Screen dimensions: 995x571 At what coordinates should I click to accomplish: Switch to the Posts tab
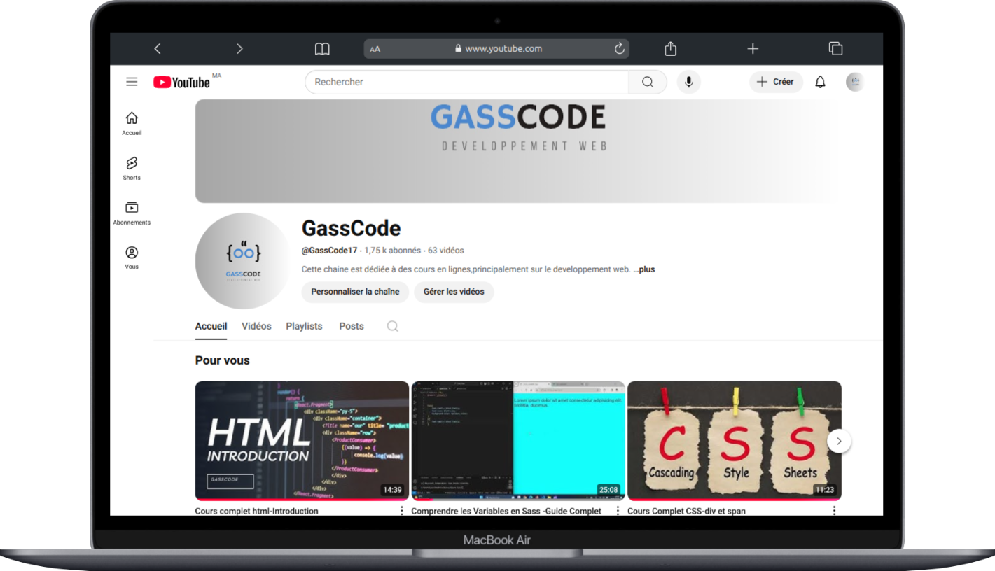[352, 326]
